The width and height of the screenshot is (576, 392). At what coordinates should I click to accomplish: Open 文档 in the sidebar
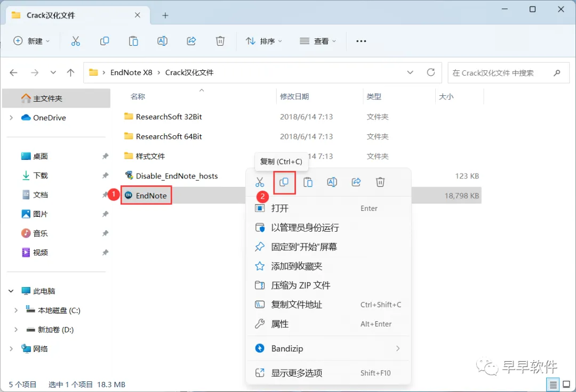(40, 195)
